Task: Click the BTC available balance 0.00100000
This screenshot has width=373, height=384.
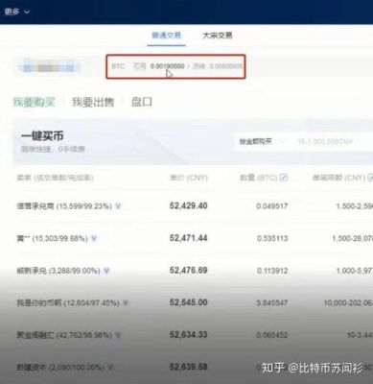Action: tap(167, 66)
